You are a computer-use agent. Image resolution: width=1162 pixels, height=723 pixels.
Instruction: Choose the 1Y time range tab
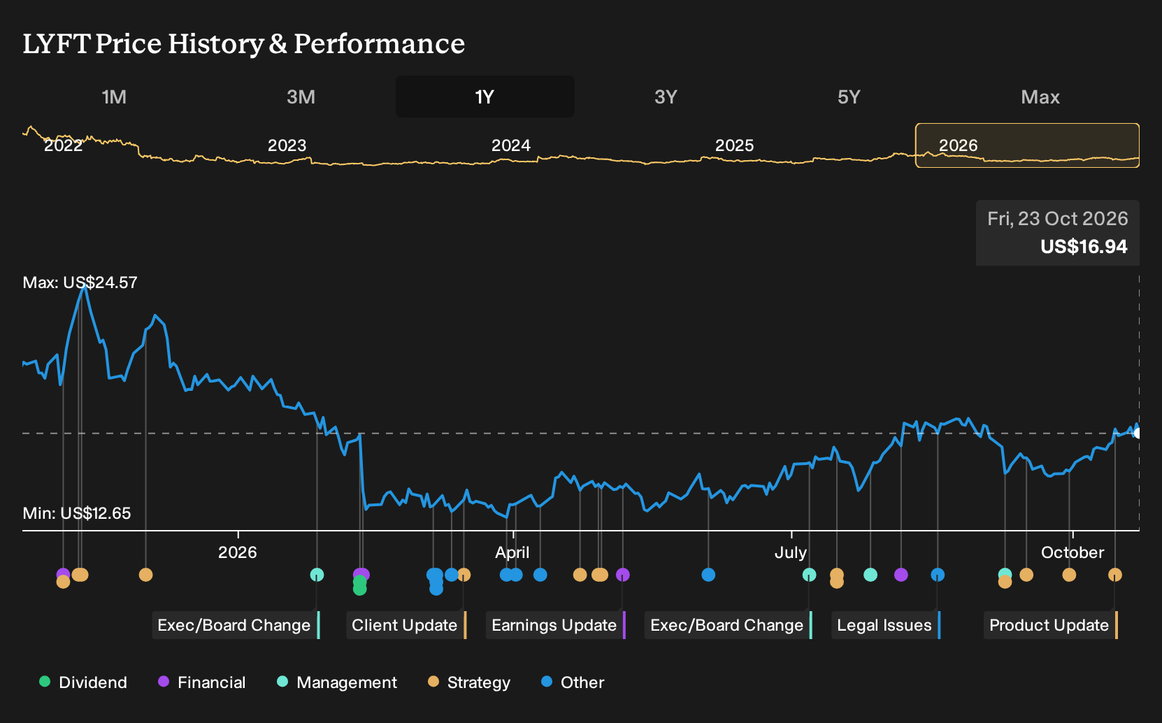coord(485,96)
